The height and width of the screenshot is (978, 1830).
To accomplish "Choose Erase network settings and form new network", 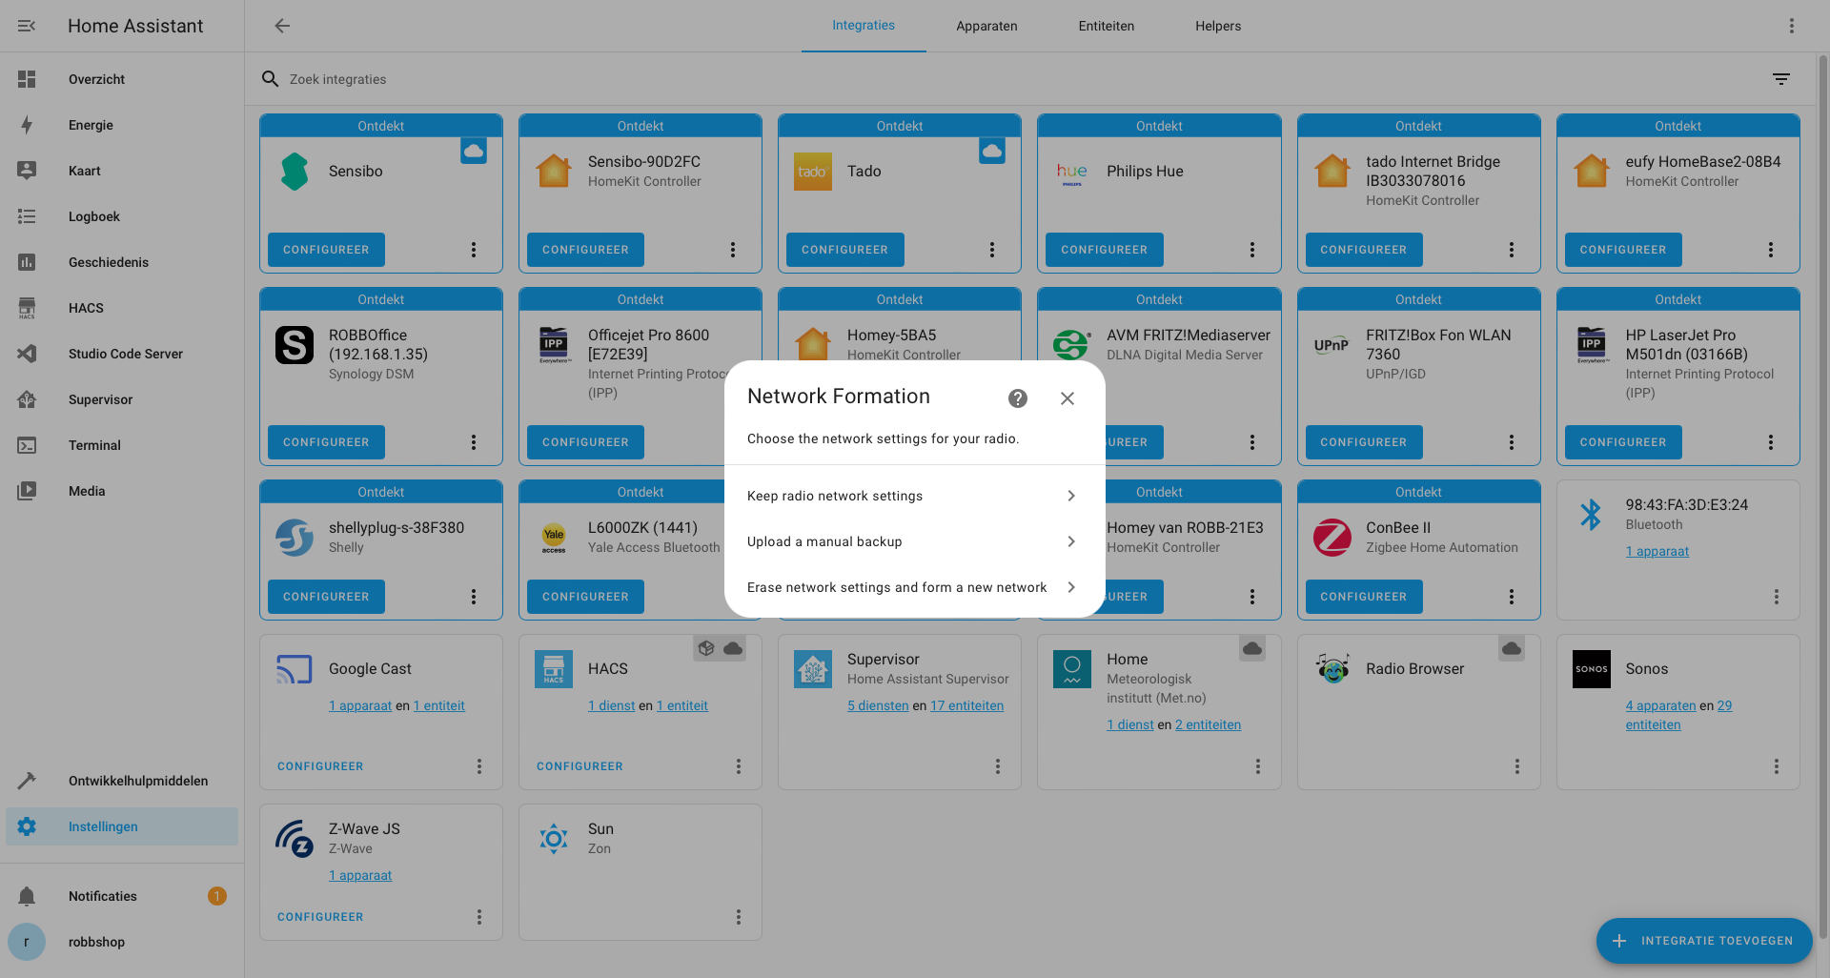I will (x=915, y=587).
